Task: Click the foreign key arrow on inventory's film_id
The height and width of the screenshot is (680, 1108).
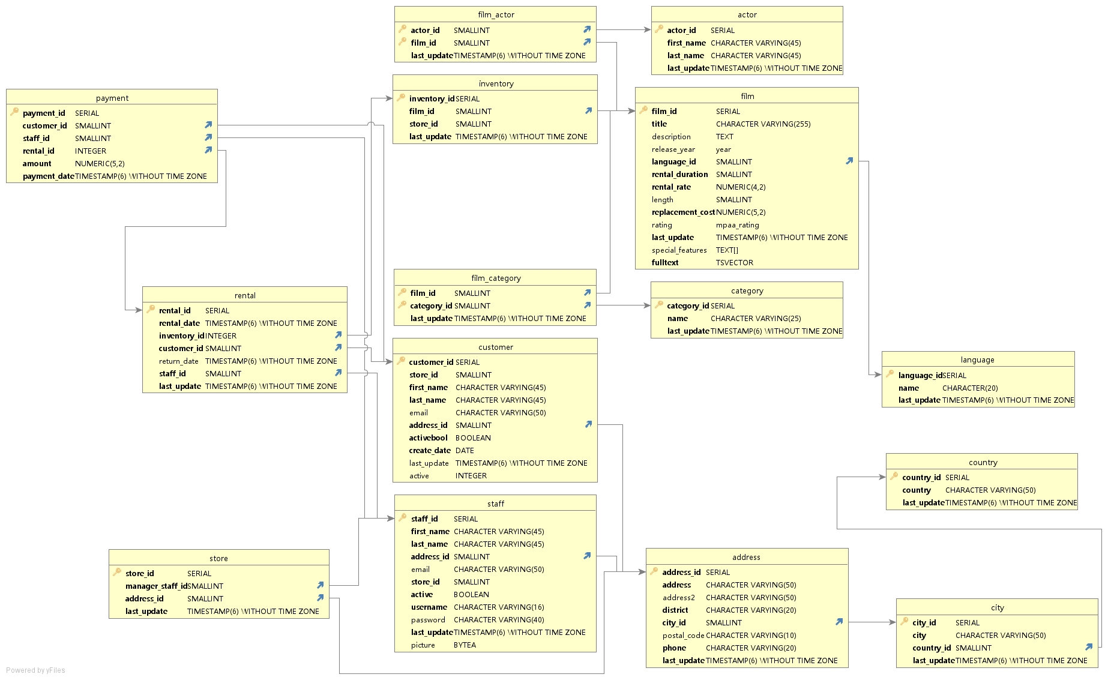Action: 588,111
